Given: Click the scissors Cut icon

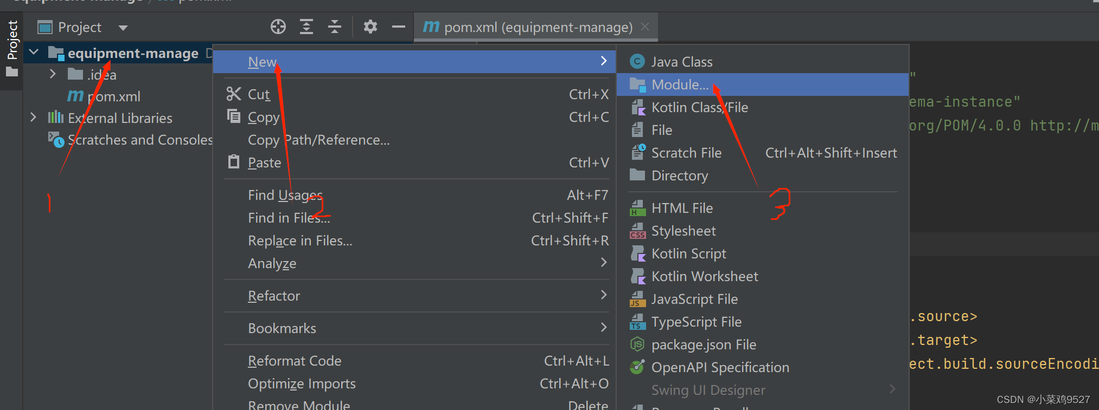Looking at the screenshot, I should 234,94.
